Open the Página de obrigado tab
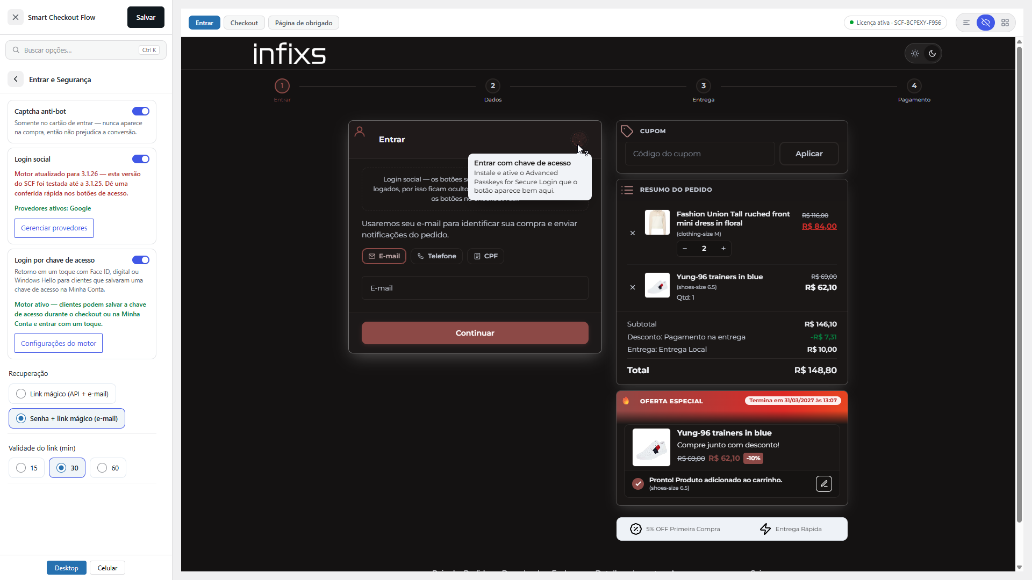The width and height of the screenshot is (1032, 580). point(304,23)
